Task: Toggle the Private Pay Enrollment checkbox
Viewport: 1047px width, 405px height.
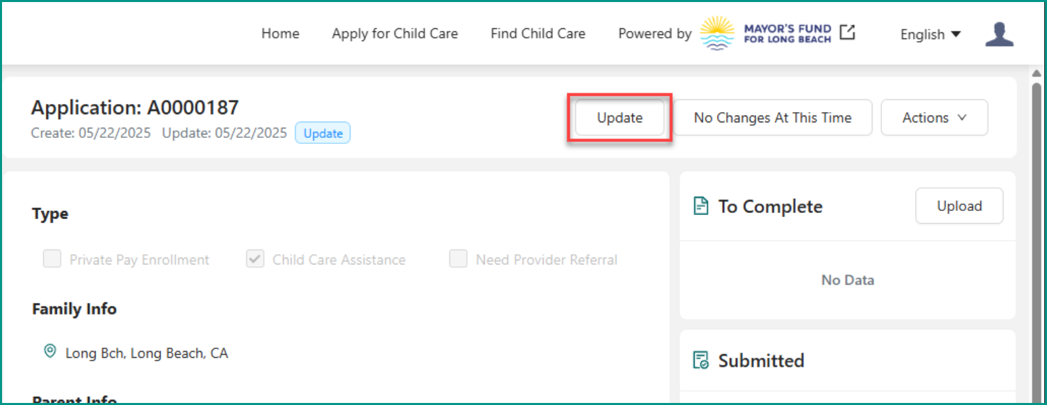Action: 52,259
